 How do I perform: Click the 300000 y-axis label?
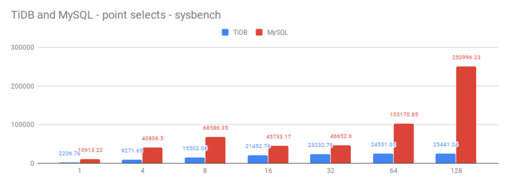click(x=23, y=47)
